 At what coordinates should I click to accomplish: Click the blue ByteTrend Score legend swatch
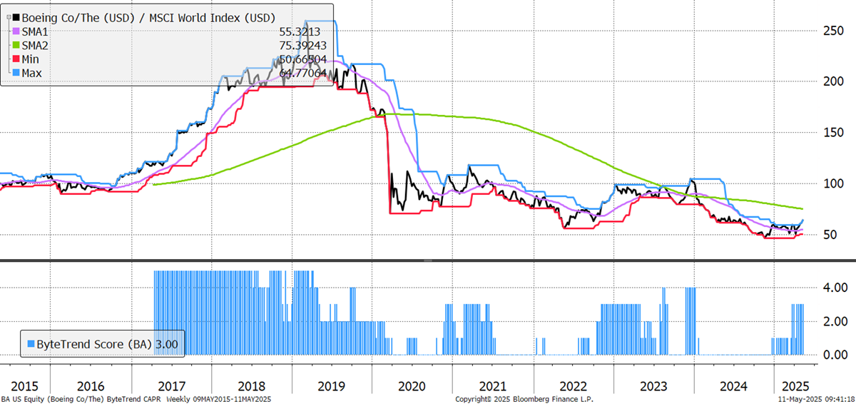coord(30,343)
